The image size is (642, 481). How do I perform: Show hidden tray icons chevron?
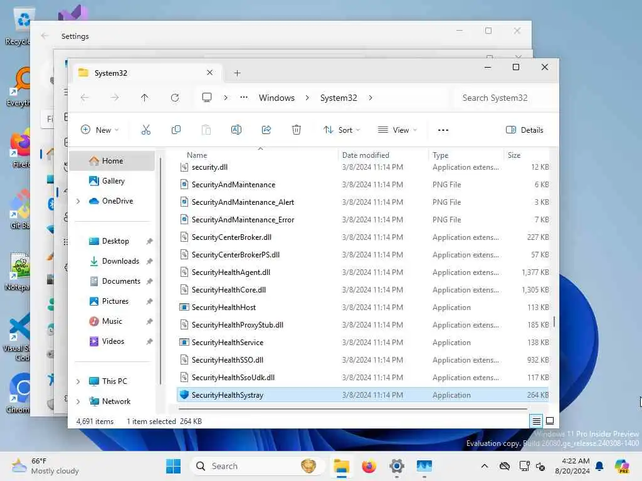click(x=485, y=466)
